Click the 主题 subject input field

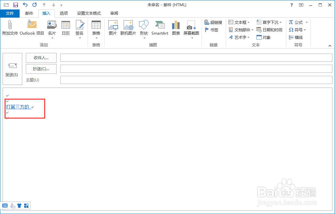point(196,80)
